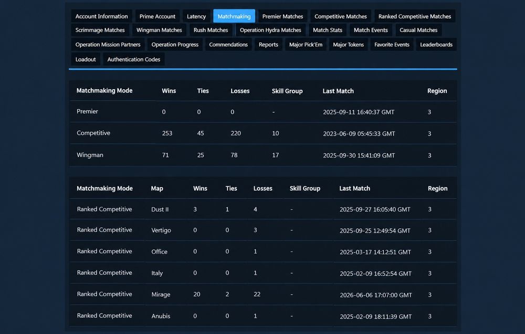Click the Office map cell
Screen dimensions: 525x334
(x=159, y=252)
